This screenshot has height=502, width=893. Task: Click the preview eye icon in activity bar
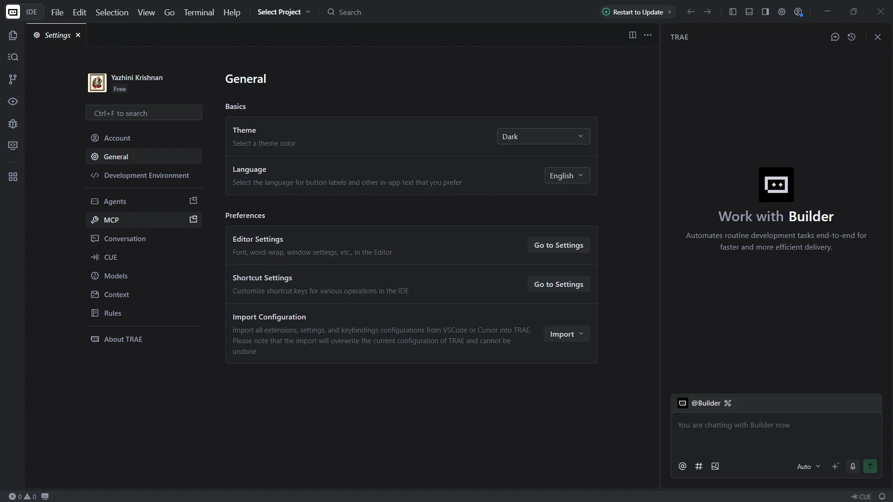point(13,102)
